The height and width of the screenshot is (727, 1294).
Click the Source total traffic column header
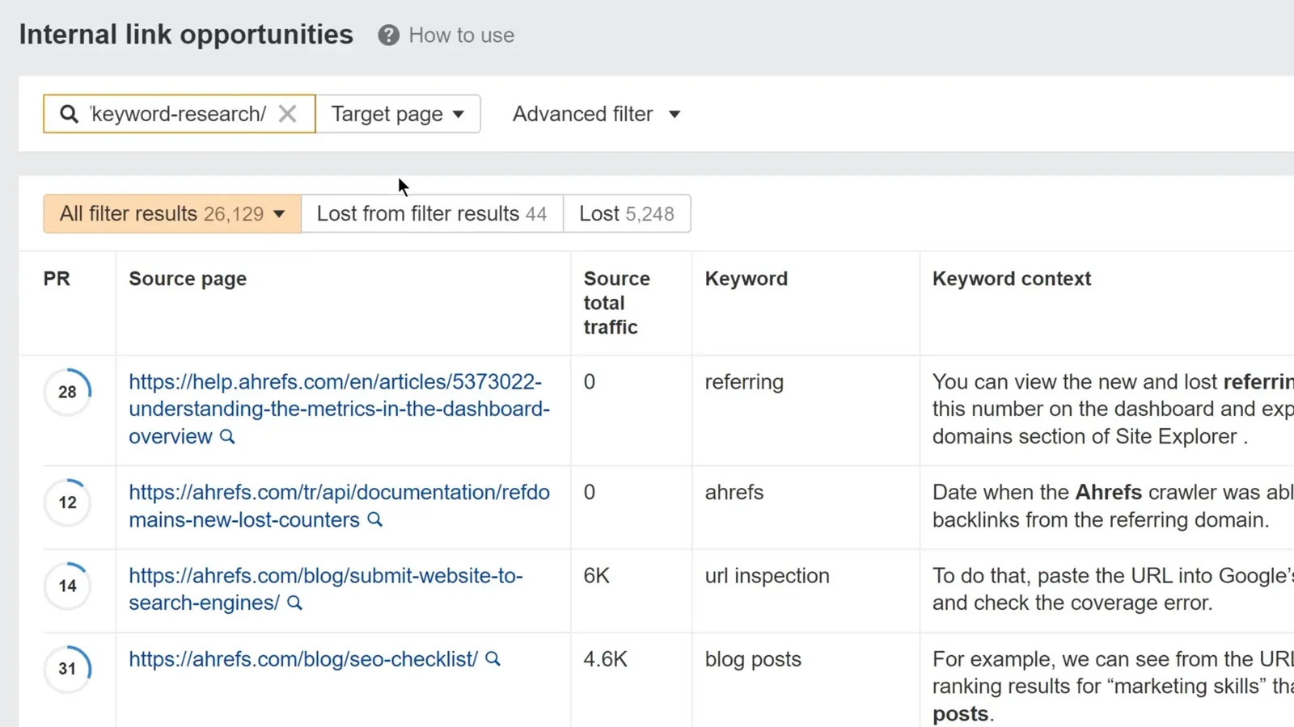[616, 303]
